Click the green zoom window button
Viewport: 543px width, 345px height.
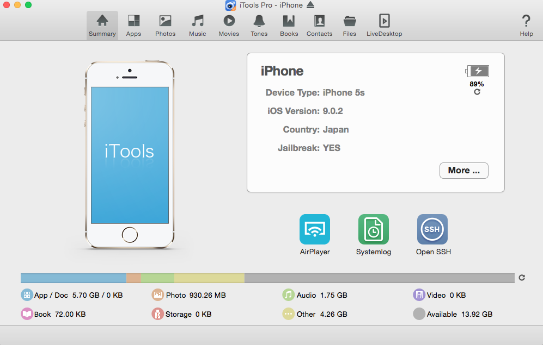28,5
